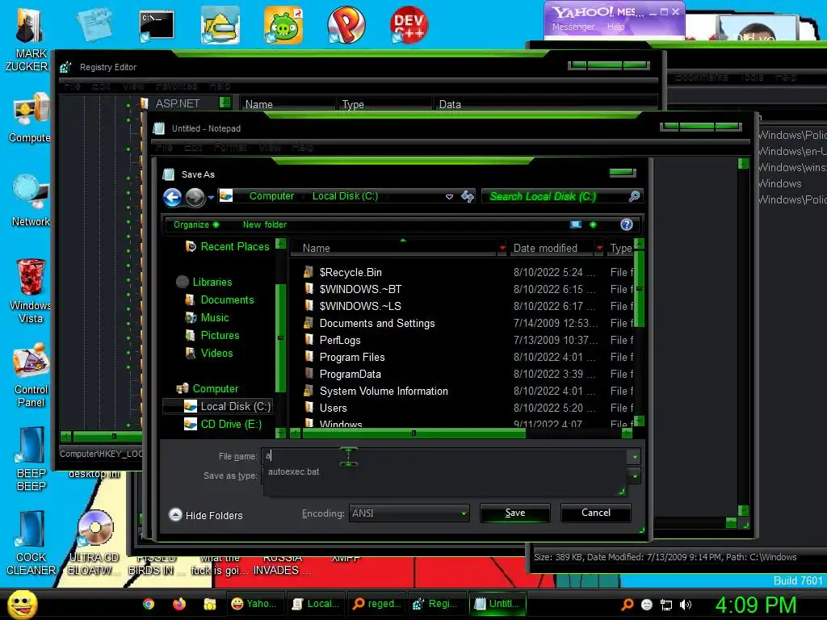Open the Notepad Edit menu
The height and width of the screenshot is (620, 827).
coord(193,148)
